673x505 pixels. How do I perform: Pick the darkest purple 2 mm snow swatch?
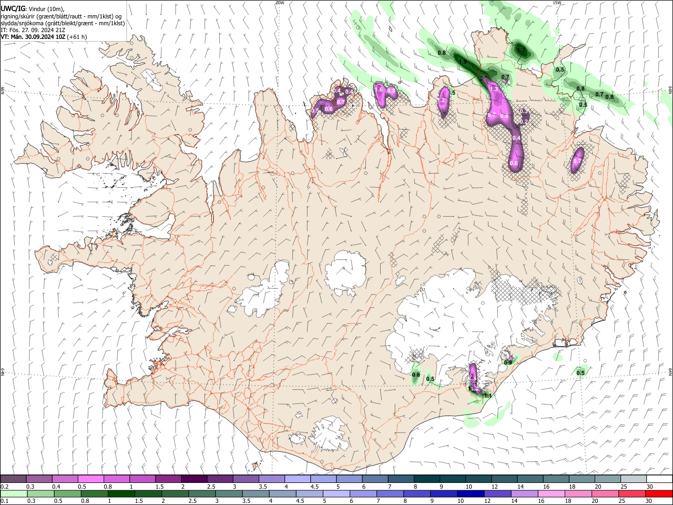tap(194, 479)
